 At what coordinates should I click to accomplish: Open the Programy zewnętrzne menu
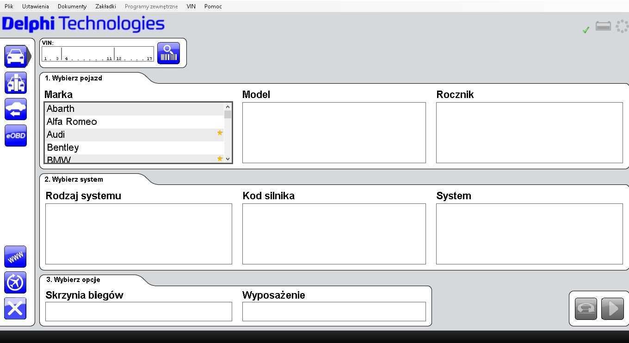tap(151, 6)
